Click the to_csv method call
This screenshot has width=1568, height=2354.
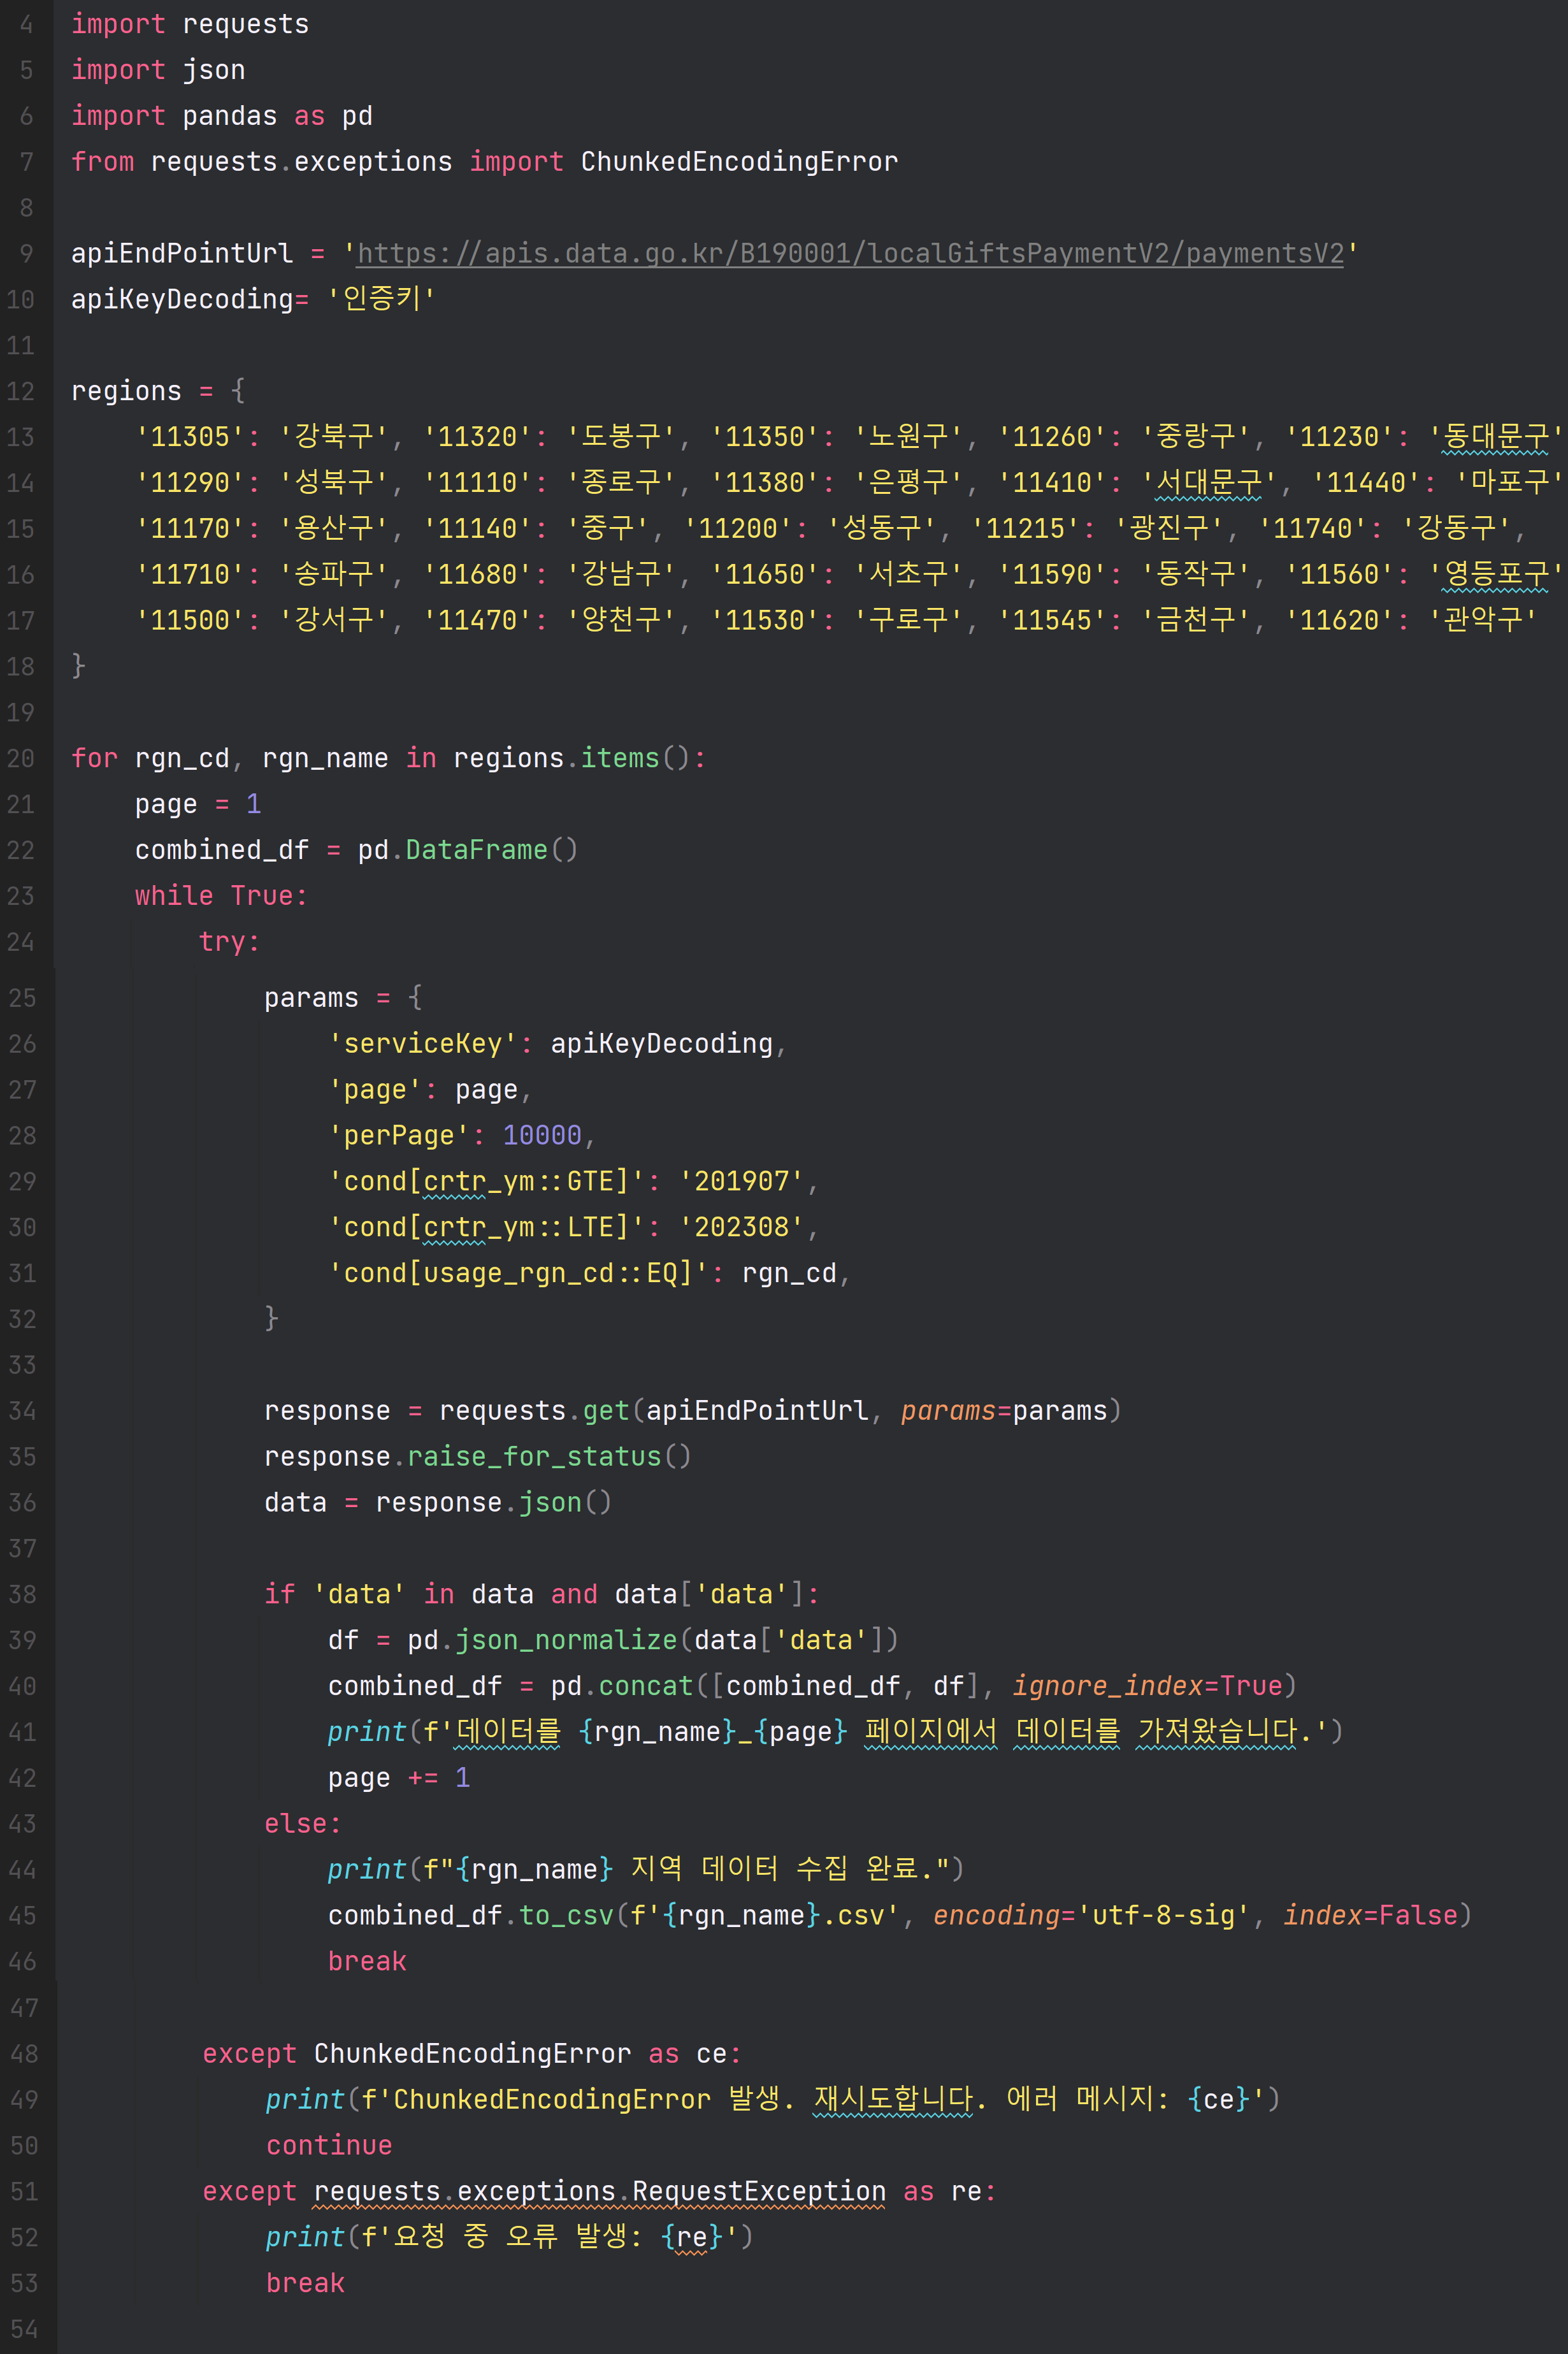tap(565, 1916)
